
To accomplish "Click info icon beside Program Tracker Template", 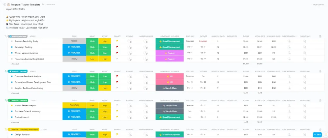I will tap(43, 4).
